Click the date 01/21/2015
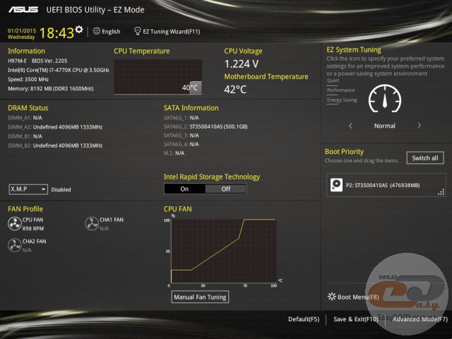Screen dimensions: 452x339 (x=22, y=30)
